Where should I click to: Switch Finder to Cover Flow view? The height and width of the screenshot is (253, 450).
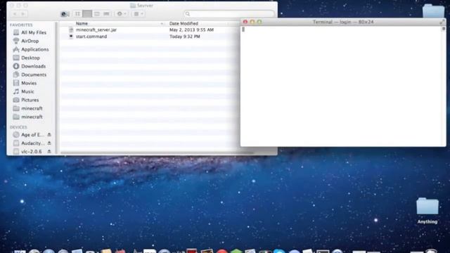coord(106,14)
